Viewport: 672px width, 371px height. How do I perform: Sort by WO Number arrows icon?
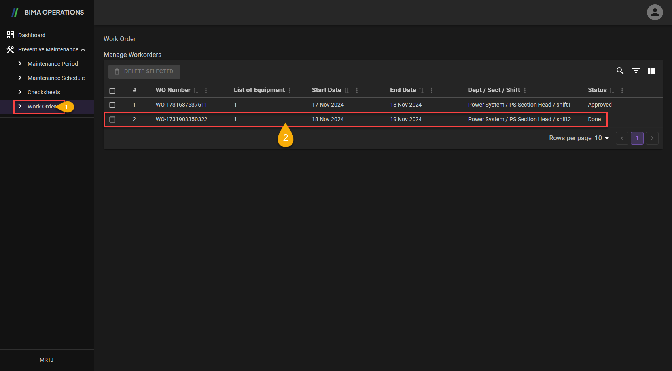click(x=196, y=91)
